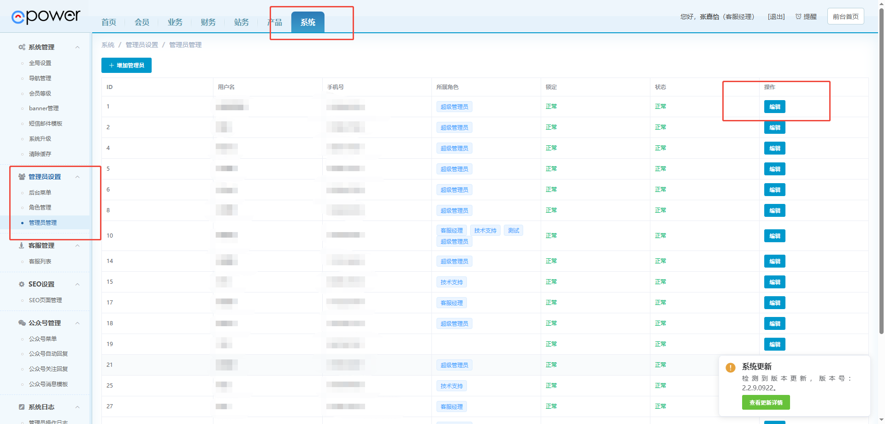Click the 系统 breadcrumb link
This screenshot has height=424, width=885.
(108, 45)
